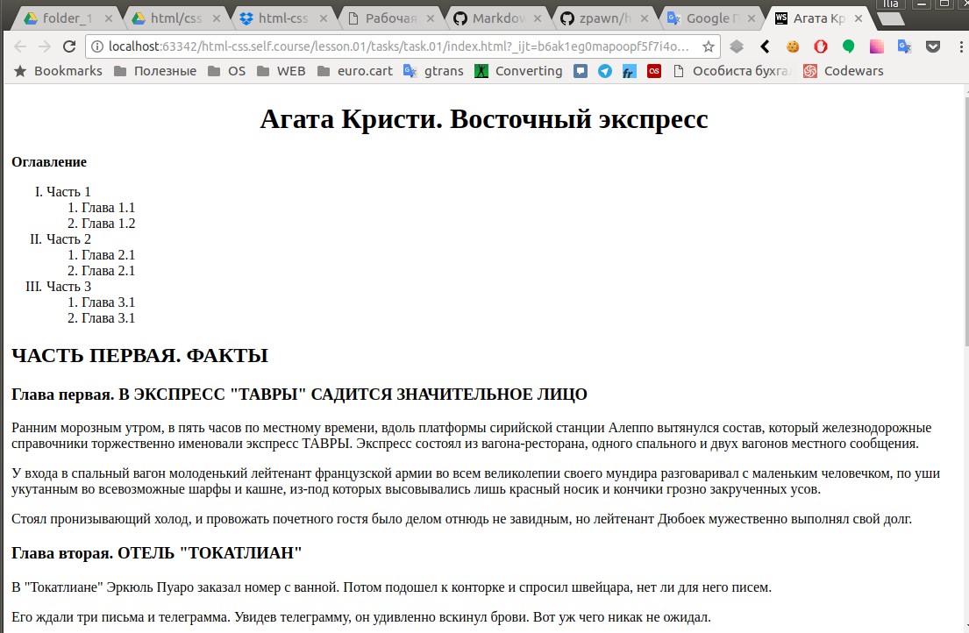This screenshot has width=969, height=633.
Task: Reload the page
Action: [68, 46]
